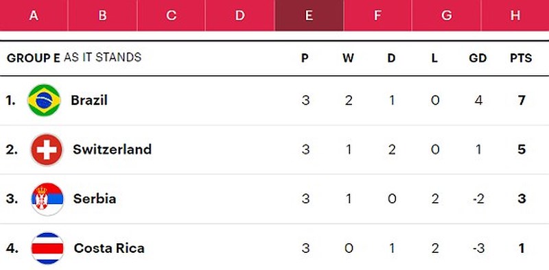This screenshot has width=549, height=270.
Task: Click the Switzerland flag icon
Action: pos(47,149)
